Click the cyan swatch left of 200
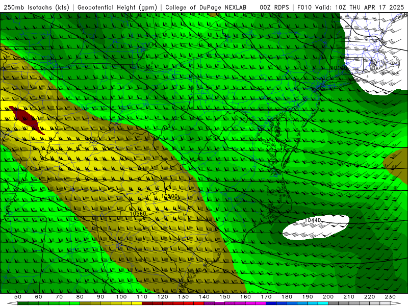The width and height of the screenshot is (408, 306). pos(323,303)
